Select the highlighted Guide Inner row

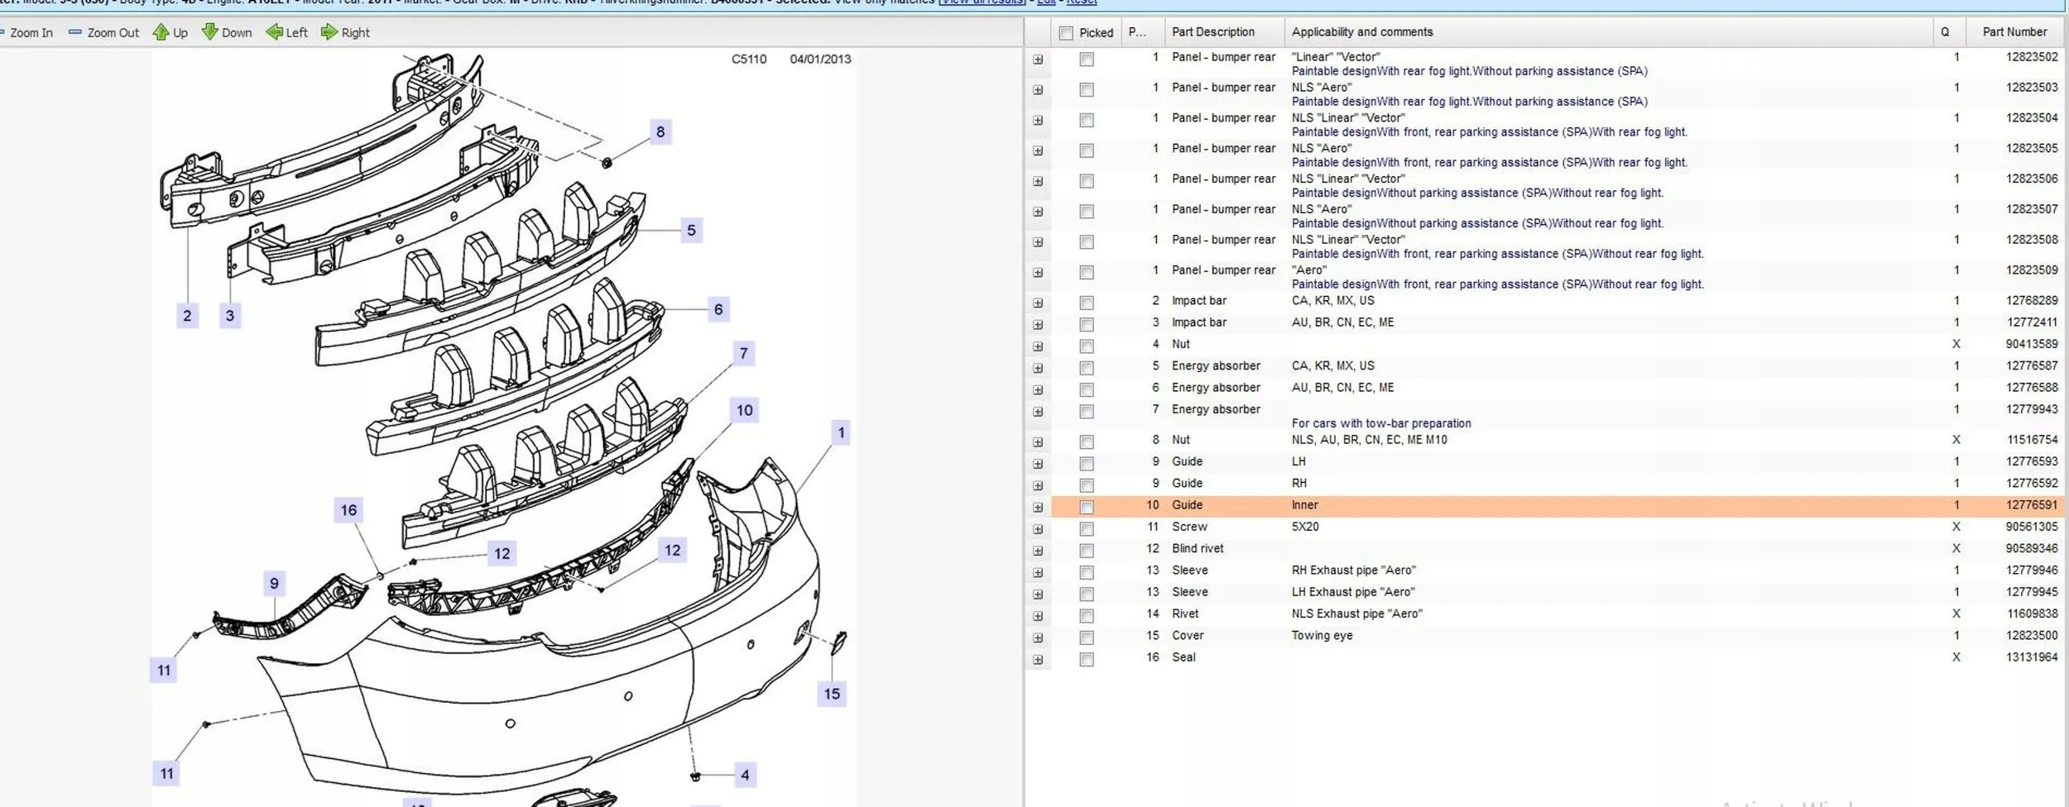1490,505
